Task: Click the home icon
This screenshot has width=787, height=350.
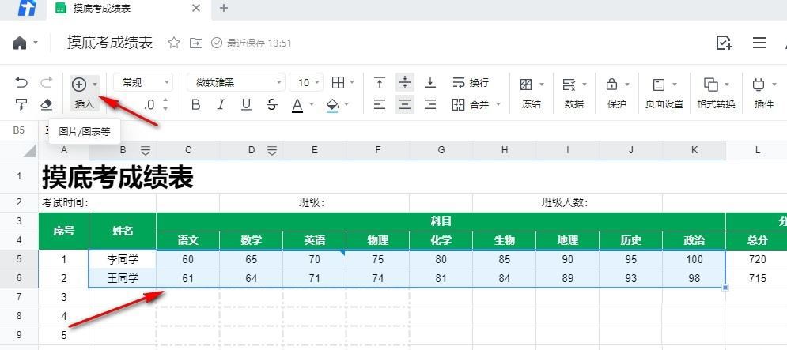Action: (20, 43)
